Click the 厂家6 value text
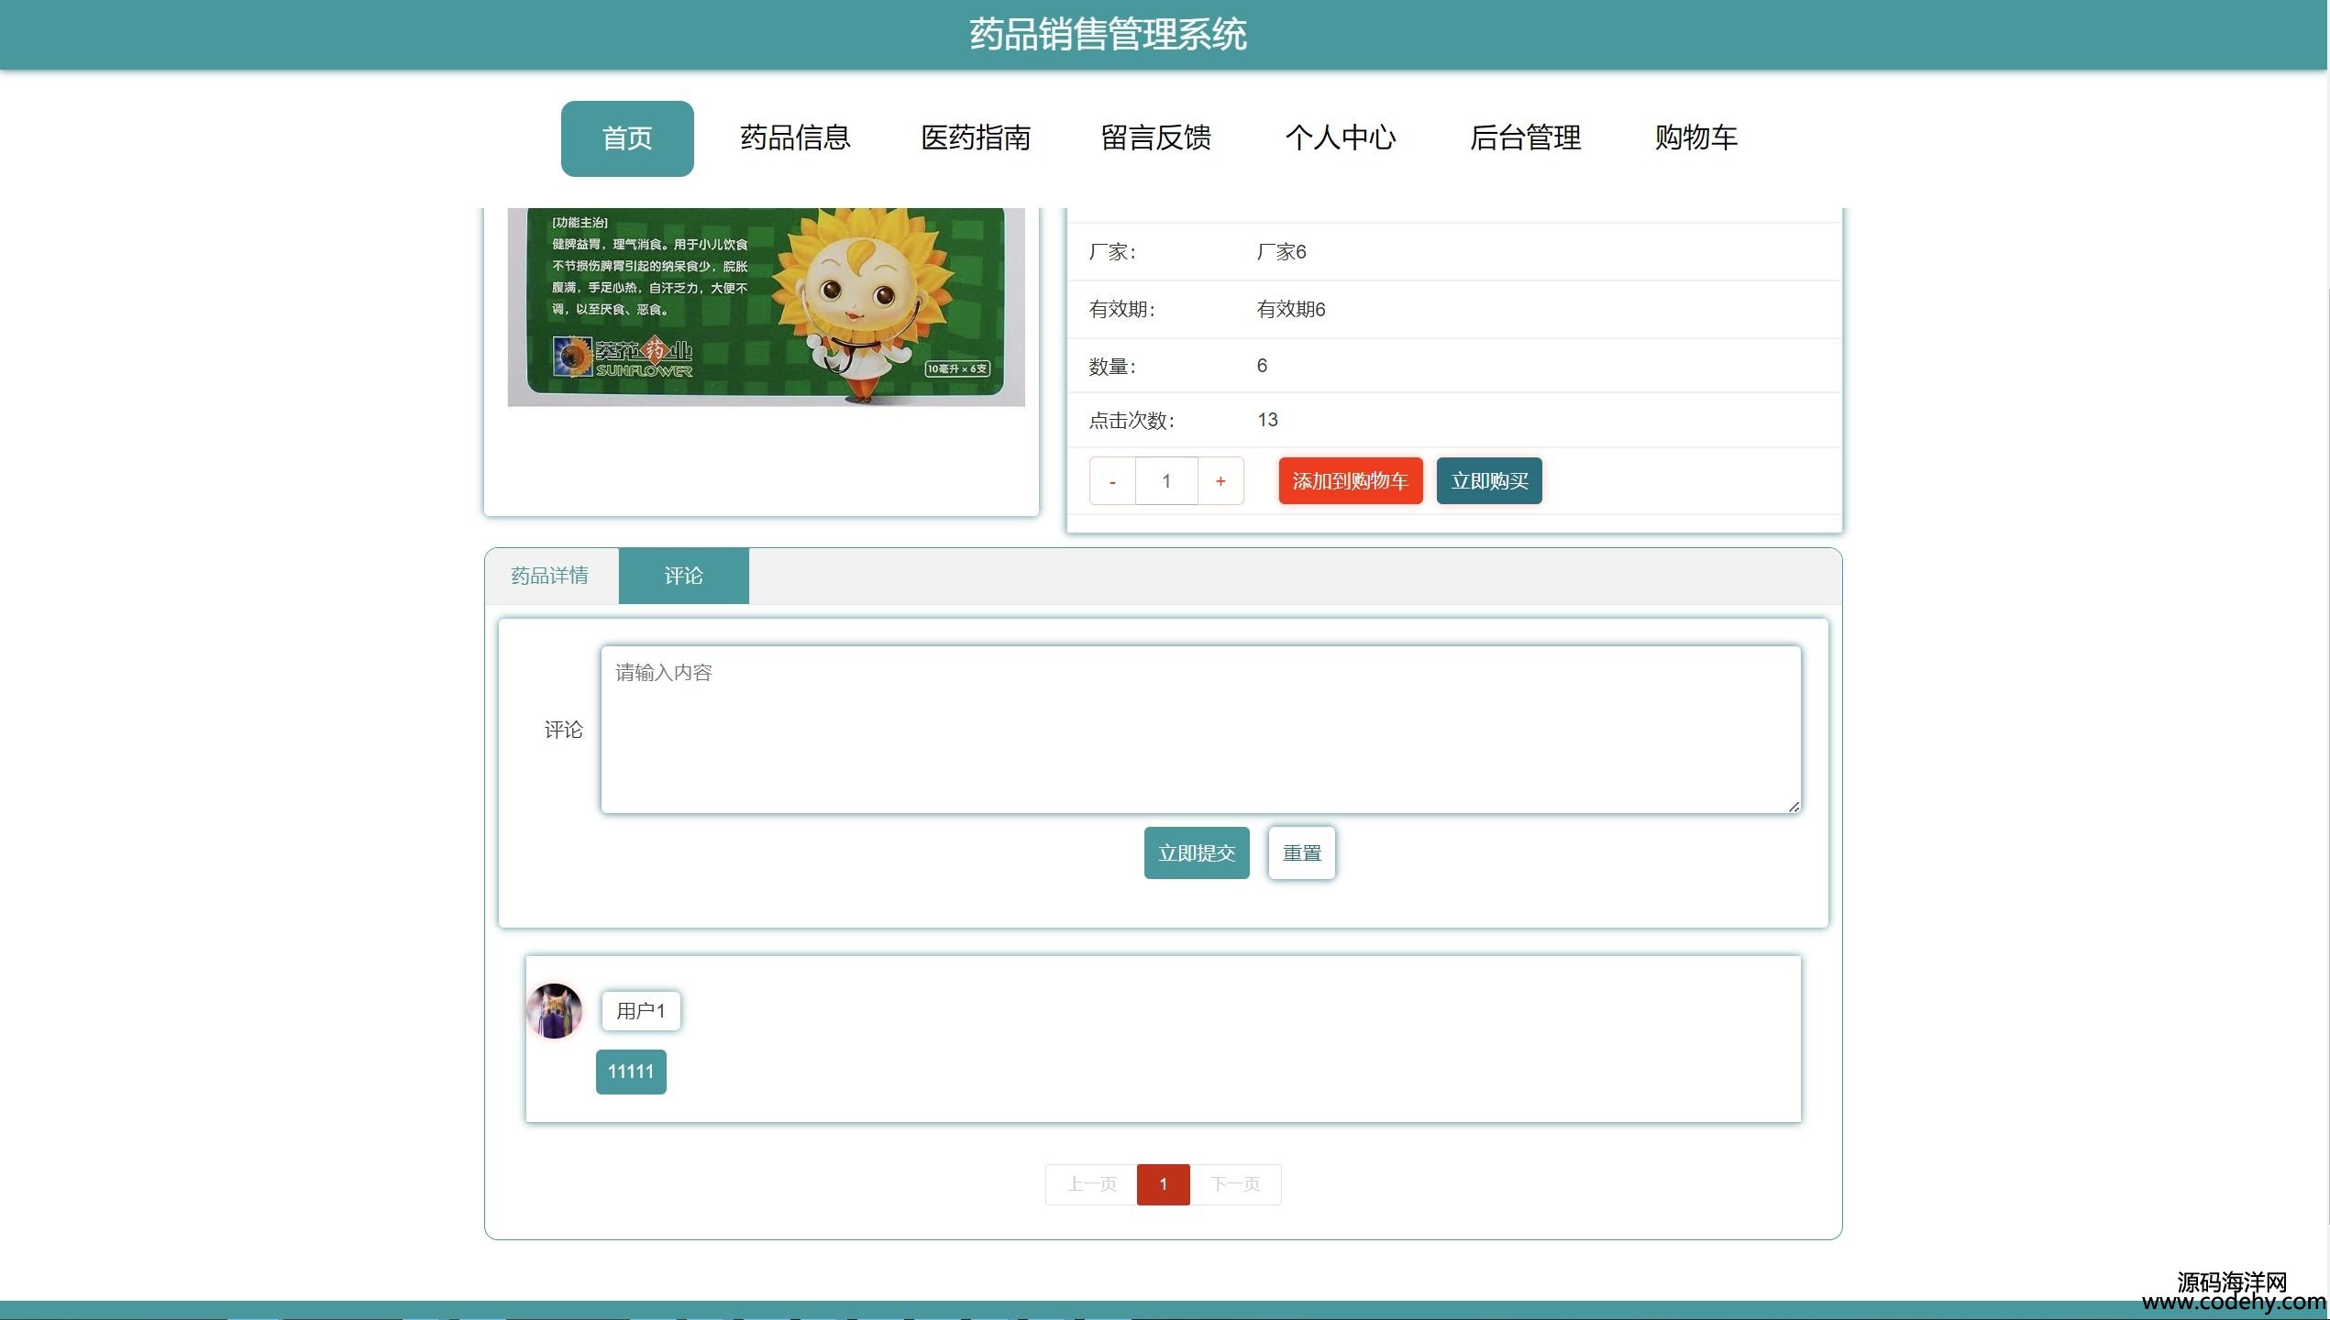 click(x=1281, y=252)
